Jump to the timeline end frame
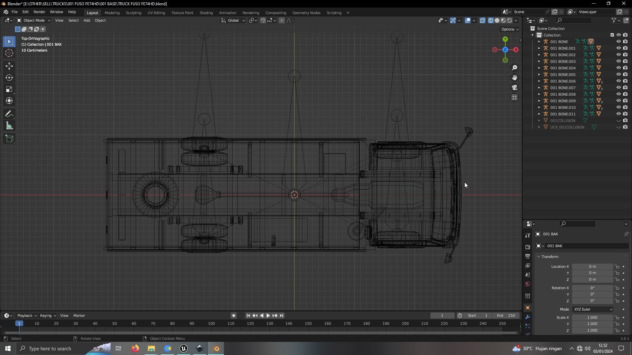 [281, 316]
